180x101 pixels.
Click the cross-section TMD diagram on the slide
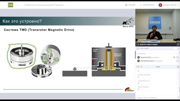point(109,60)
